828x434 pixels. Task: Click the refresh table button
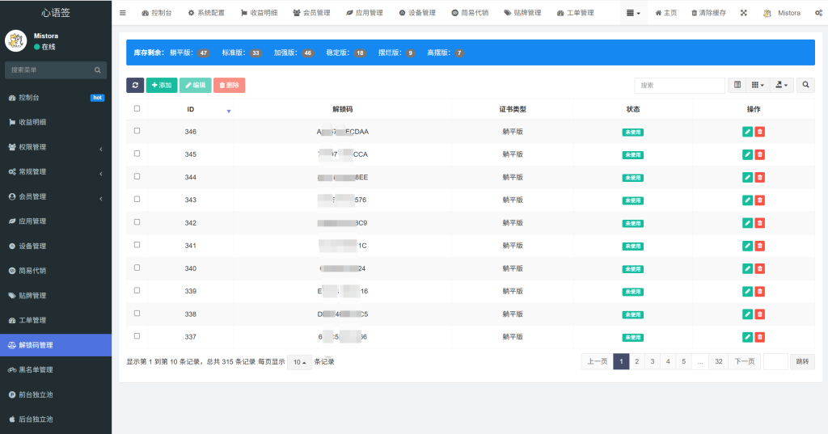tap(135, 85)
